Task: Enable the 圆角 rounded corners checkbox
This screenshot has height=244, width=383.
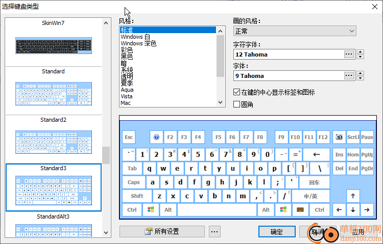Action: (x=236, y=104)
